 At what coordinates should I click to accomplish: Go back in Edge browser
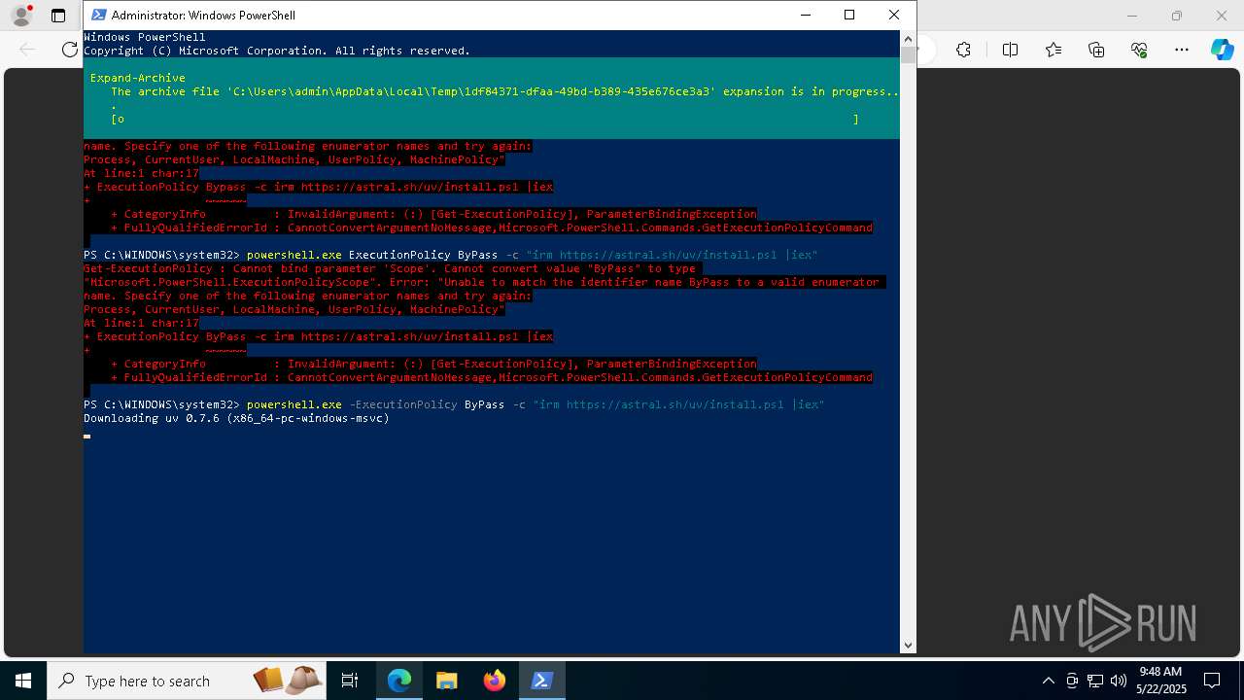coord(27,50)
